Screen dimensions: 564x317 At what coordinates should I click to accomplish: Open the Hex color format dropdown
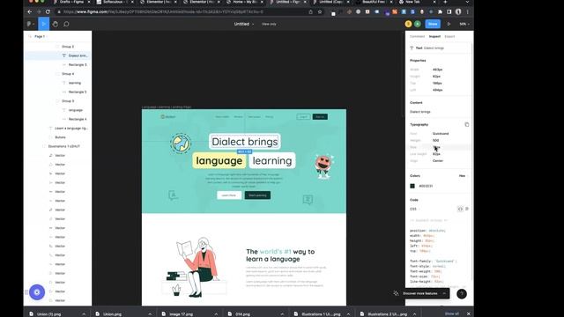pyautogui.click(x=464, y=176)
